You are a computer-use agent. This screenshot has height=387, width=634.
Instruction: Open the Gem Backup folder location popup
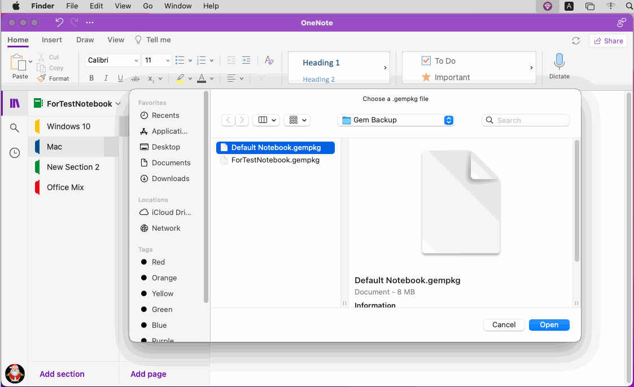[396, 120]
